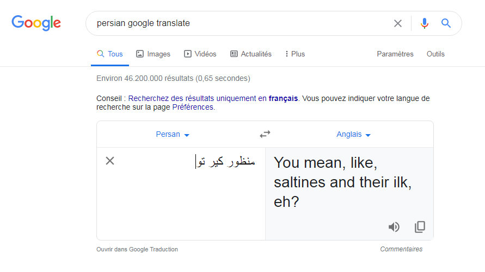Listen to the English translation
The height and width of the screenshot is (272, 485).
coord(394,227)
